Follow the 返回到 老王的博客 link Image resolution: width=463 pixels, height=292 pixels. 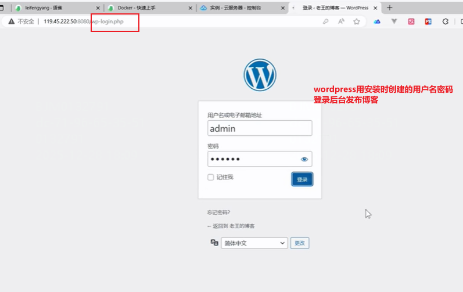point(231,226)
